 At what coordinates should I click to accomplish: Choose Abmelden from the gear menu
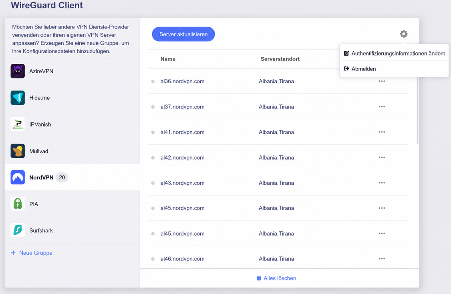pyautogui.click(x=395, y=69)
